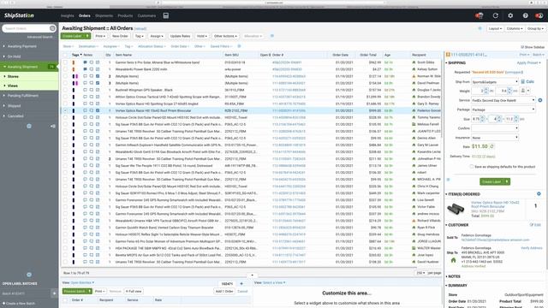Click the plus icon beside batch 102471
Screen dimensions: 548x308
(x=241, y=283)
